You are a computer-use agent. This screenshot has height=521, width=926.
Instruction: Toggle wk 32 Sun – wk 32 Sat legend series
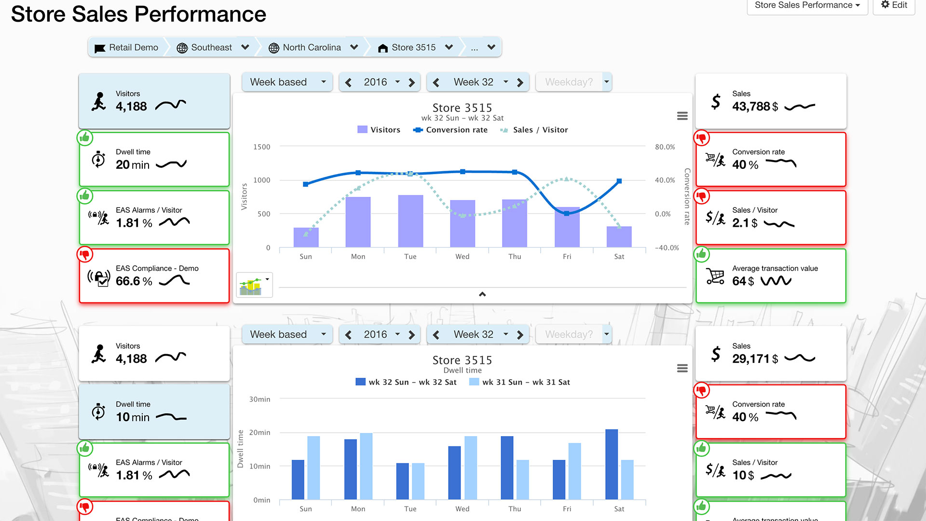[x=406, y=382]
